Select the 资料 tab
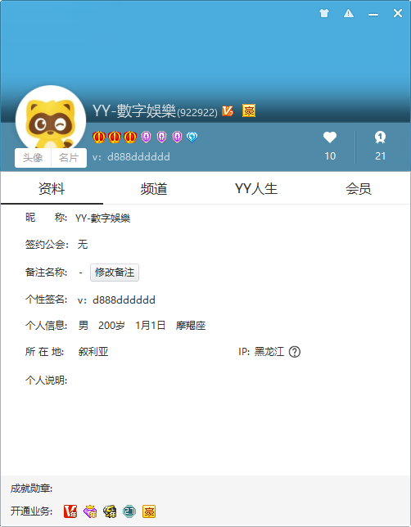Screen dimensions: 411x527 [52, 188]
